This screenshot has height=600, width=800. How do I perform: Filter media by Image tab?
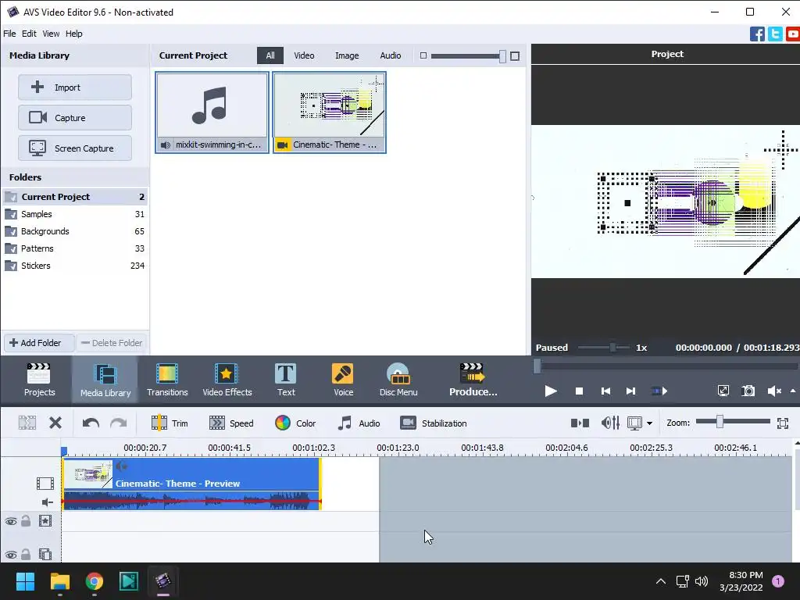347,55
